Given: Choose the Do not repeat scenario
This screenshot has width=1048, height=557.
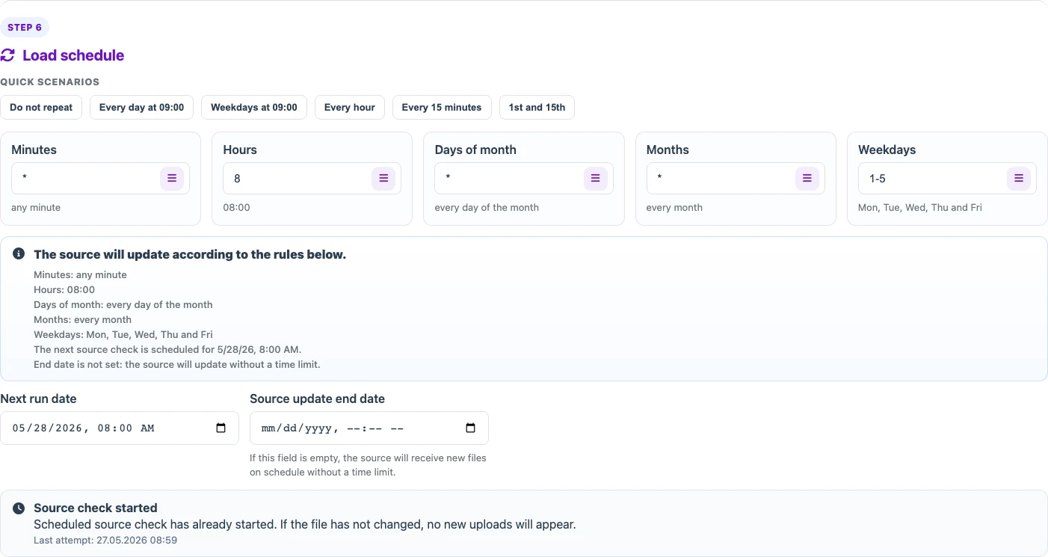Looking at the screenshot, I should [41, 108].
